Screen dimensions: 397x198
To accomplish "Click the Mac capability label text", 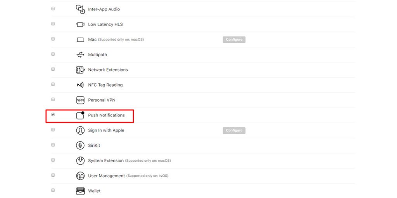I will click(92, 40).
